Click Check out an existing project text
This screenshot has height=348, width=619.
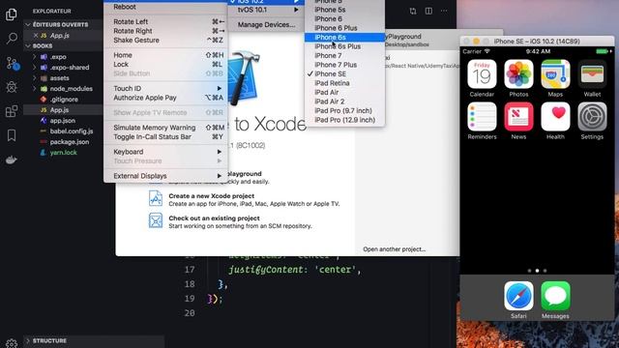click(x=214, y=218)
